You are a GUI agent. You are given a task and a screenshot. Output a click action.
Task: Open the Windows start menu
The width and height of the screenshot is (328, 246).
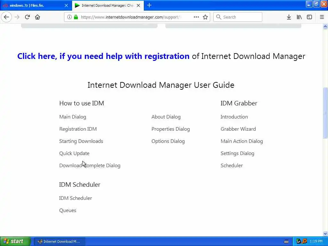coord(15,241)
